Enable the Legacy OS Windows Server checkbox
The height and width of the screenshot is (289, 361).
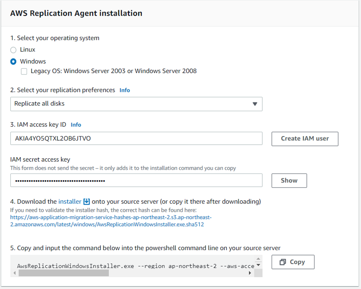coord(24,71)
